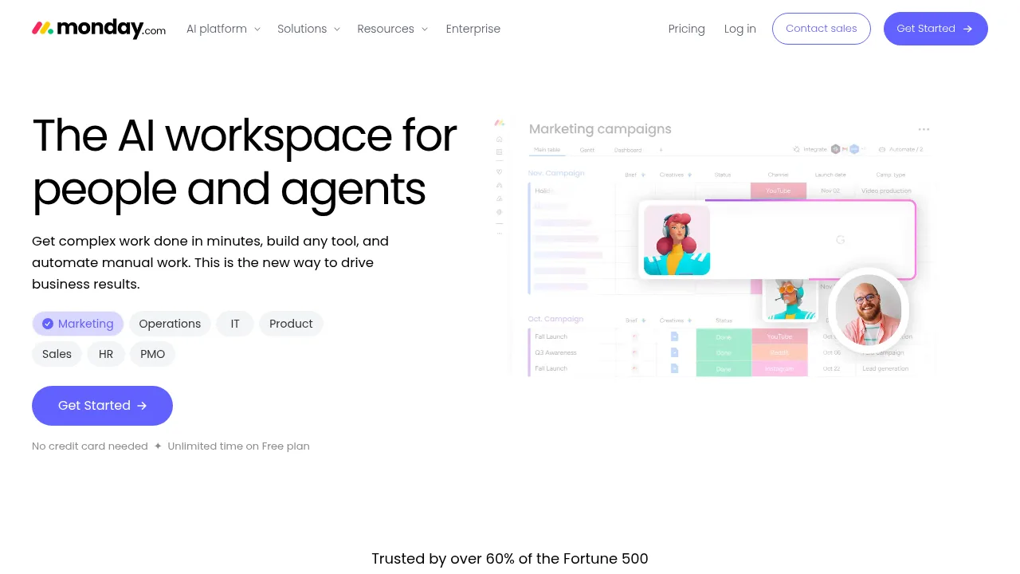Click the monday.com logo
The width and height of the screenshot is (1020, 574).
pos(99,29)
